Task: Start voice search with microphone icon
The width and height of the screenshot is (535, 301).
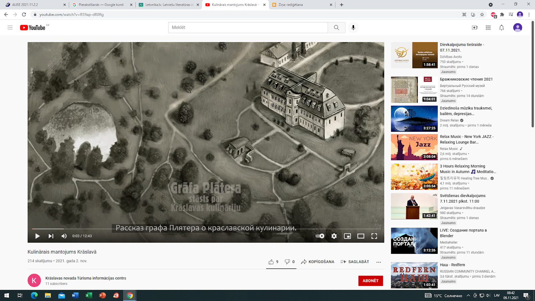Action: pos(353,27)
